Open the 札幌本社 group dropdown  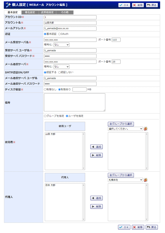(x=125, y=180)
